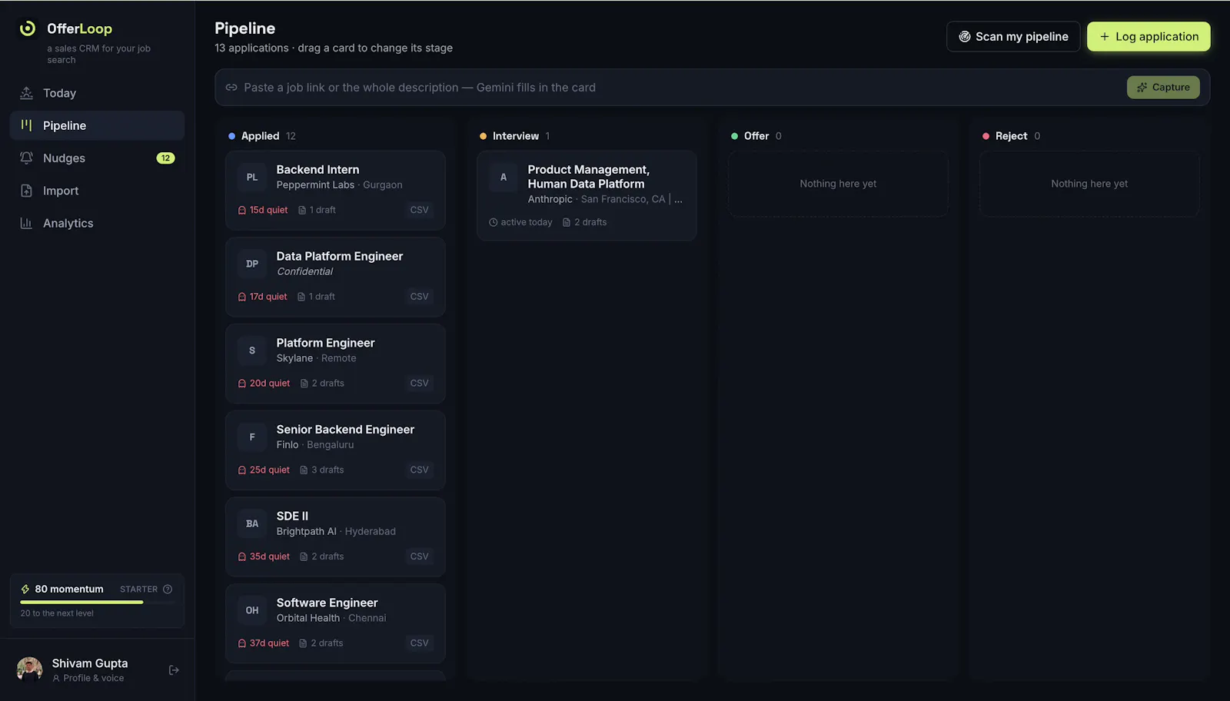Click the F avatar on Finlo card
1230x701 pixels.
(x=252, y=437)
